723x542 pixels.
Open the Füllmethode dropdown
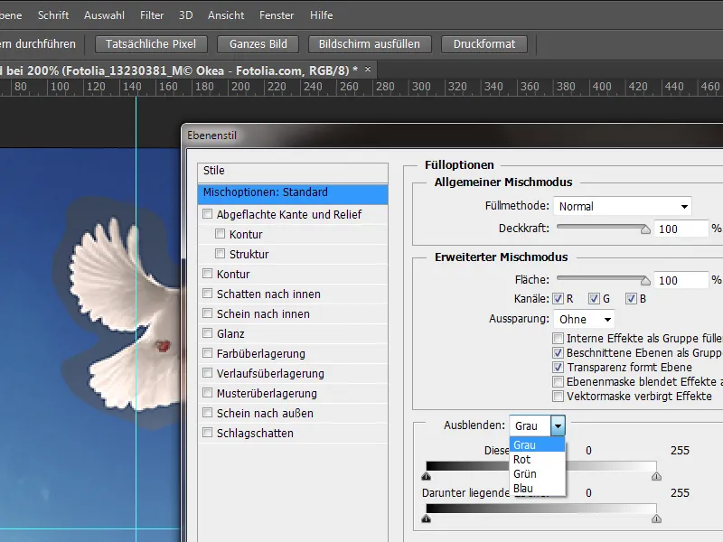tap(623, 206)
